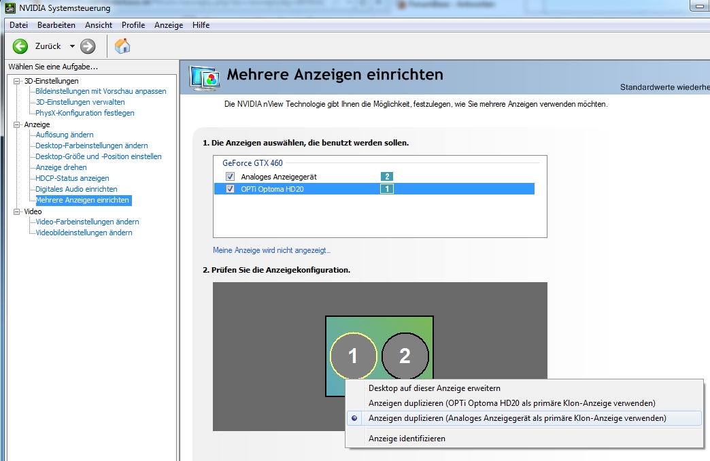Screen dimensions: 710x461
Task: Open the Datei menu
Action: click(x=18, y=25)
